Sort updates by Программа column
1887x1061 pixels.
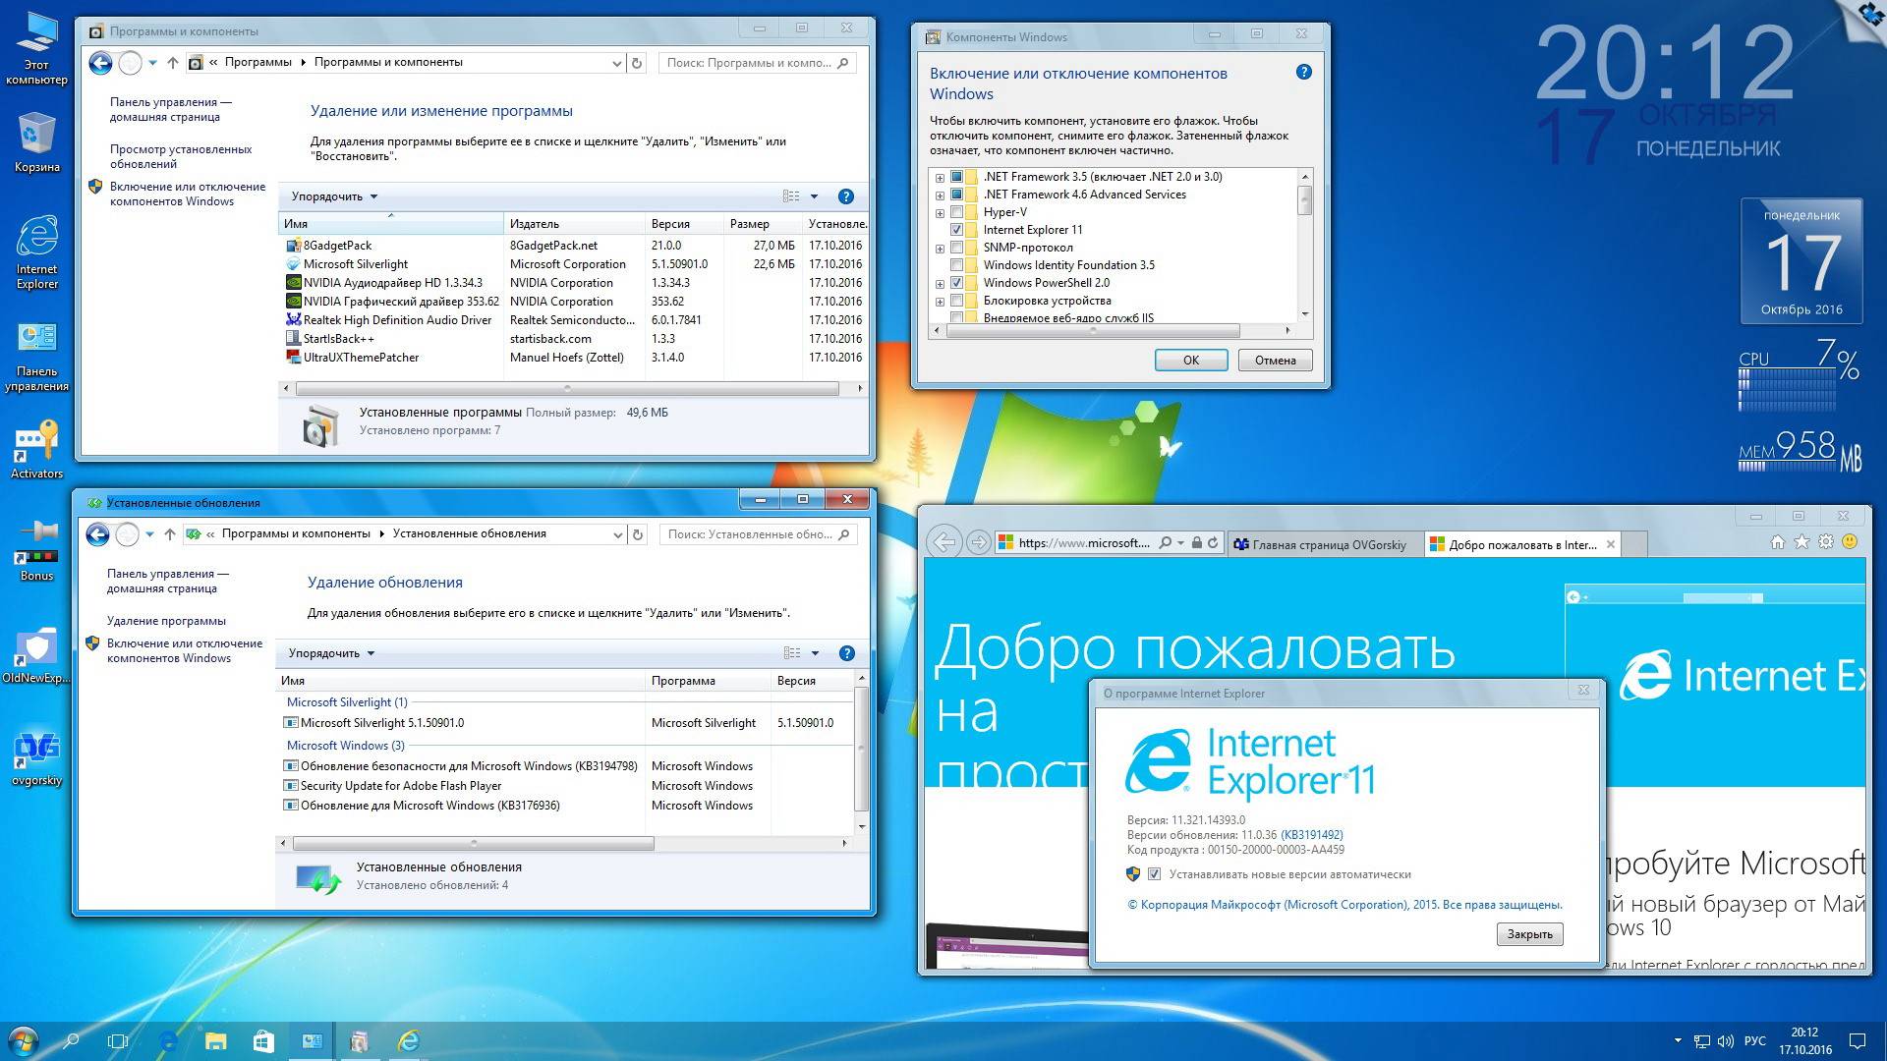pyautogui.click(x=708, y=681)
